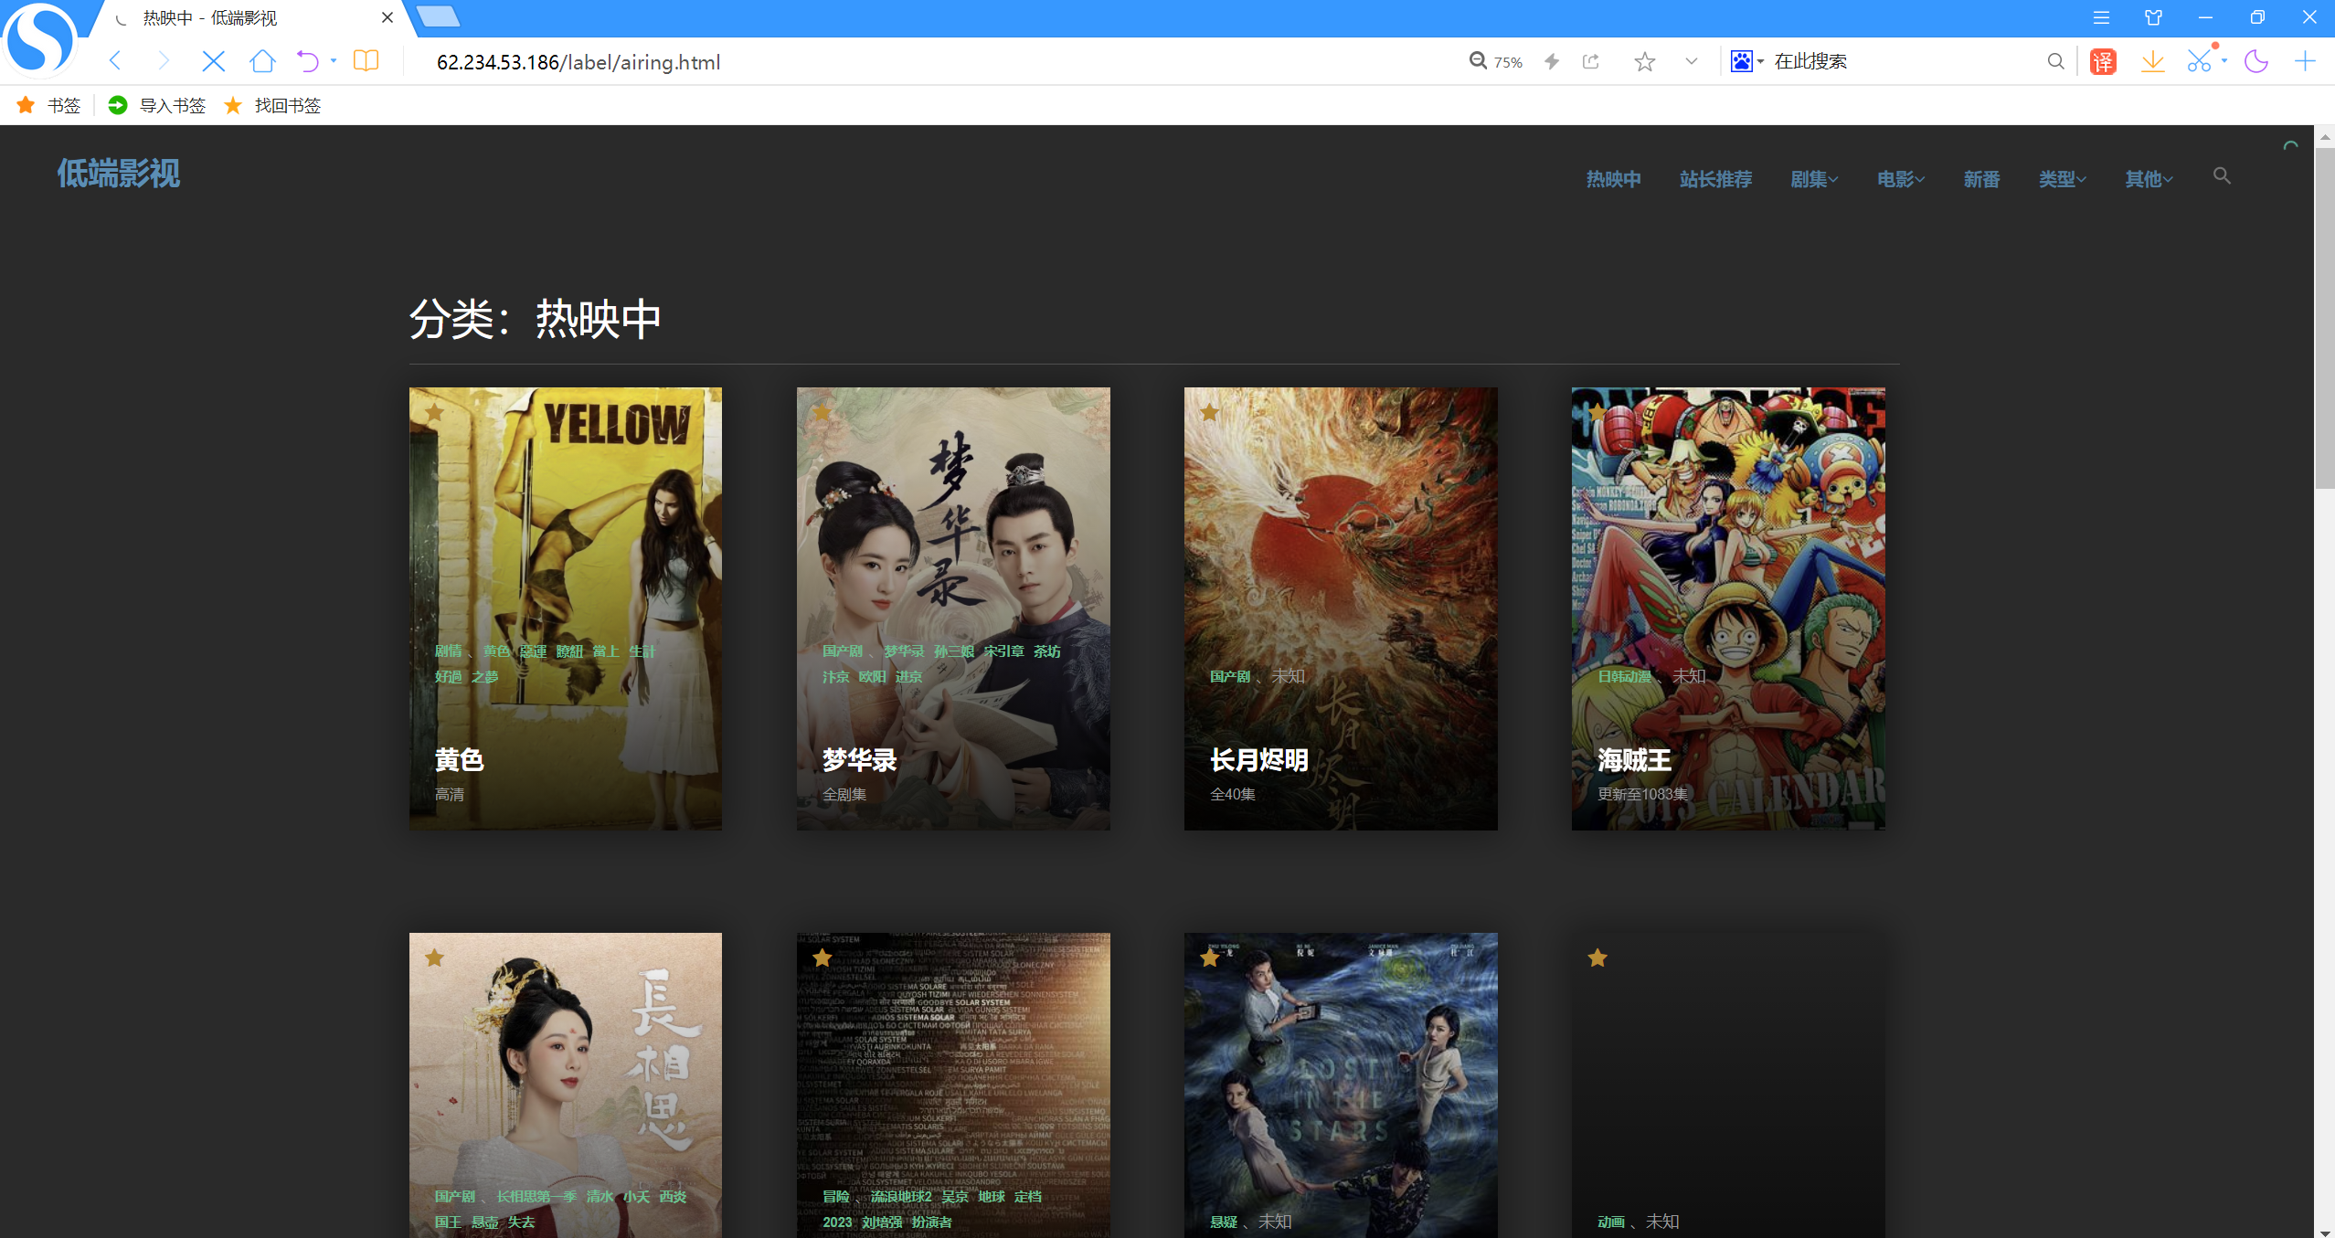The image size is (2335, 1238).
Task: Toggle the lightning speed mode icon
Action: [1552, 61]
